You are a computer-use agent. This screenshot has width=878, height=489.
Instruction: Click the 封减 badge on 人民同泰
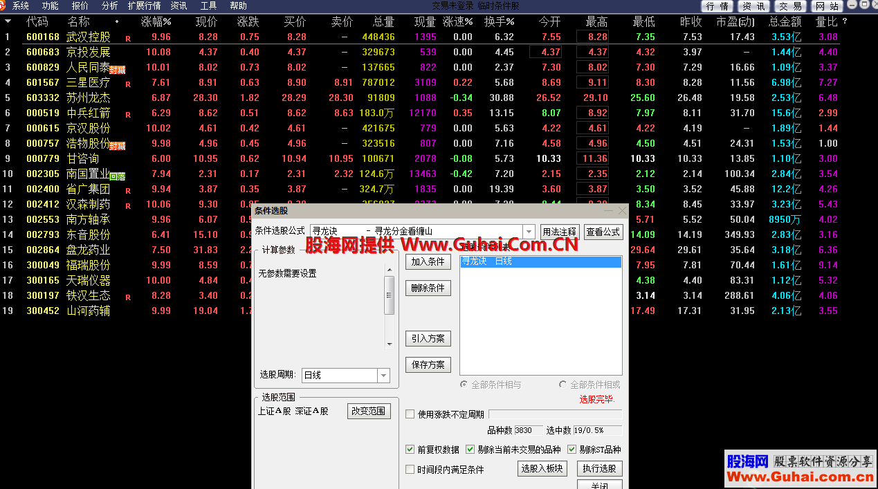click(117, 70)
